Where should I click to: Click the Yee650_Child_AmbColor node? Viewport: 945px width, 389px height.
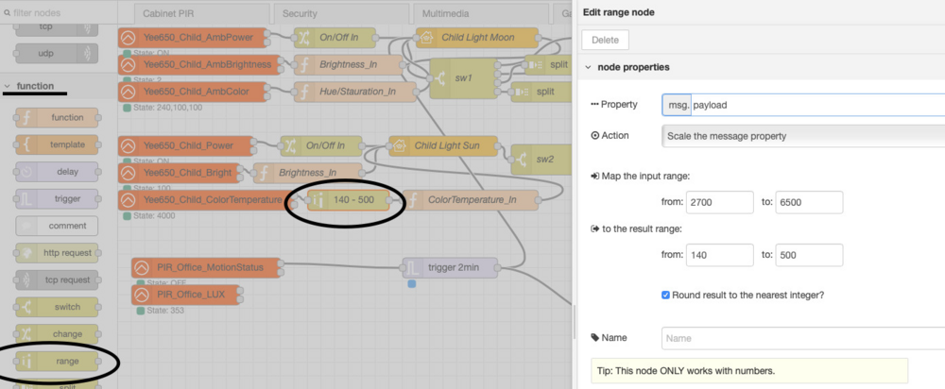point(191,92)
